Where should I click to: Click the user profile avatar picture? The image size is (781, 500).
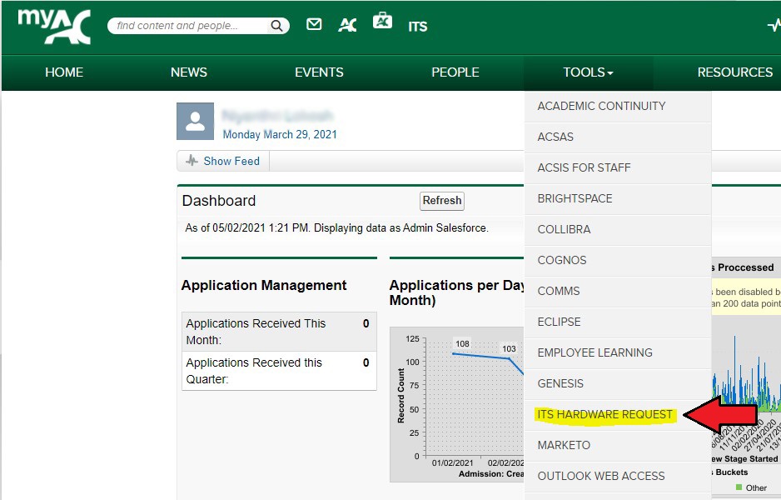pos(195,122)
